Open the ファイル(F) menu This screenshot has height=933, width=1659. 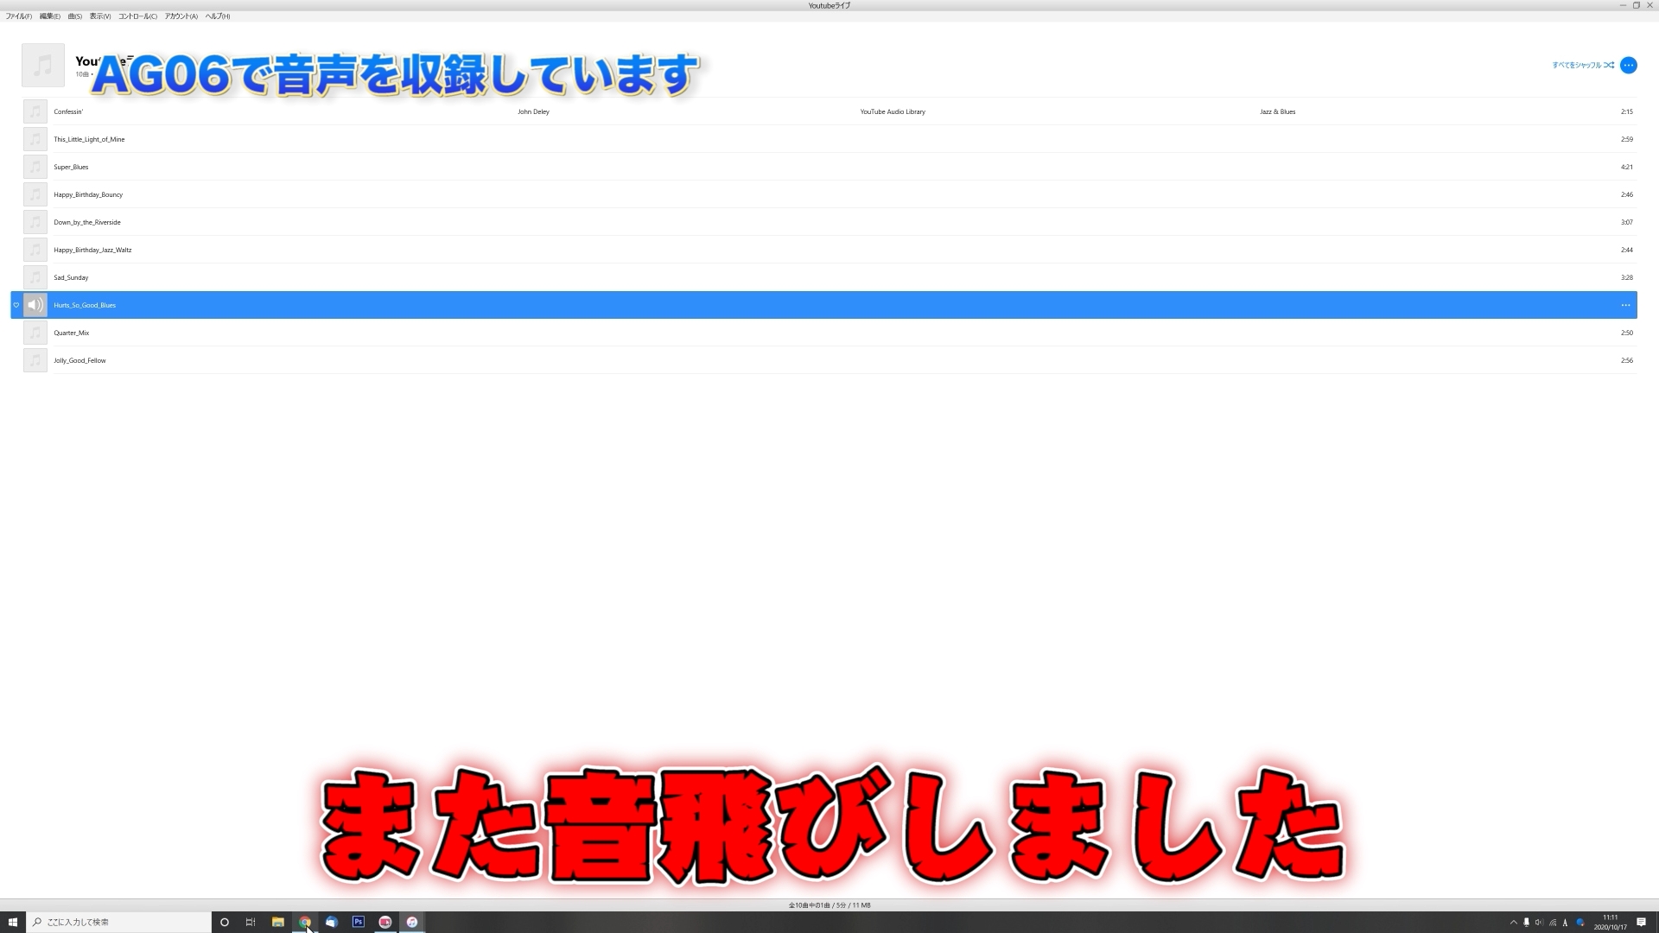tap(18, 16)
